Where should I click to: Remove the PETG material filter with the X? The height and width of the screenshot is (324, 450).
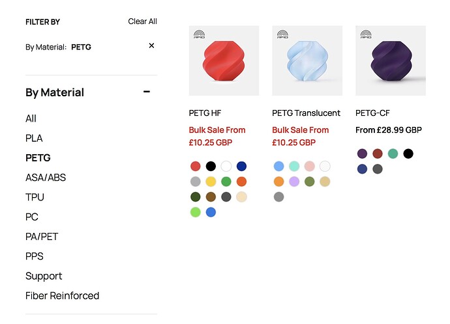151,46
